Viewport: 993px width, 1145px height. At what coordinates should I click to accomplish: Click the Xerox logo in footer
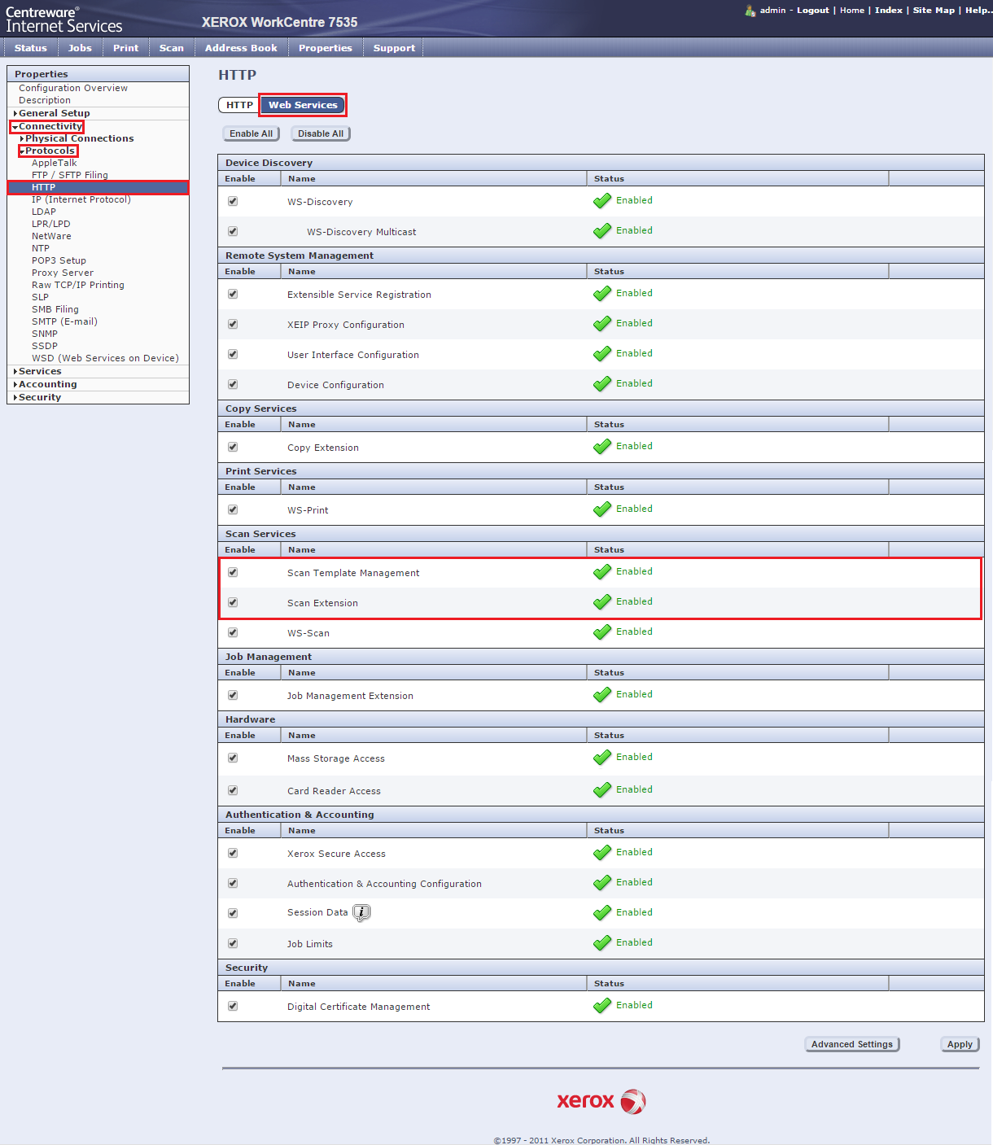tap(601, 1101)
